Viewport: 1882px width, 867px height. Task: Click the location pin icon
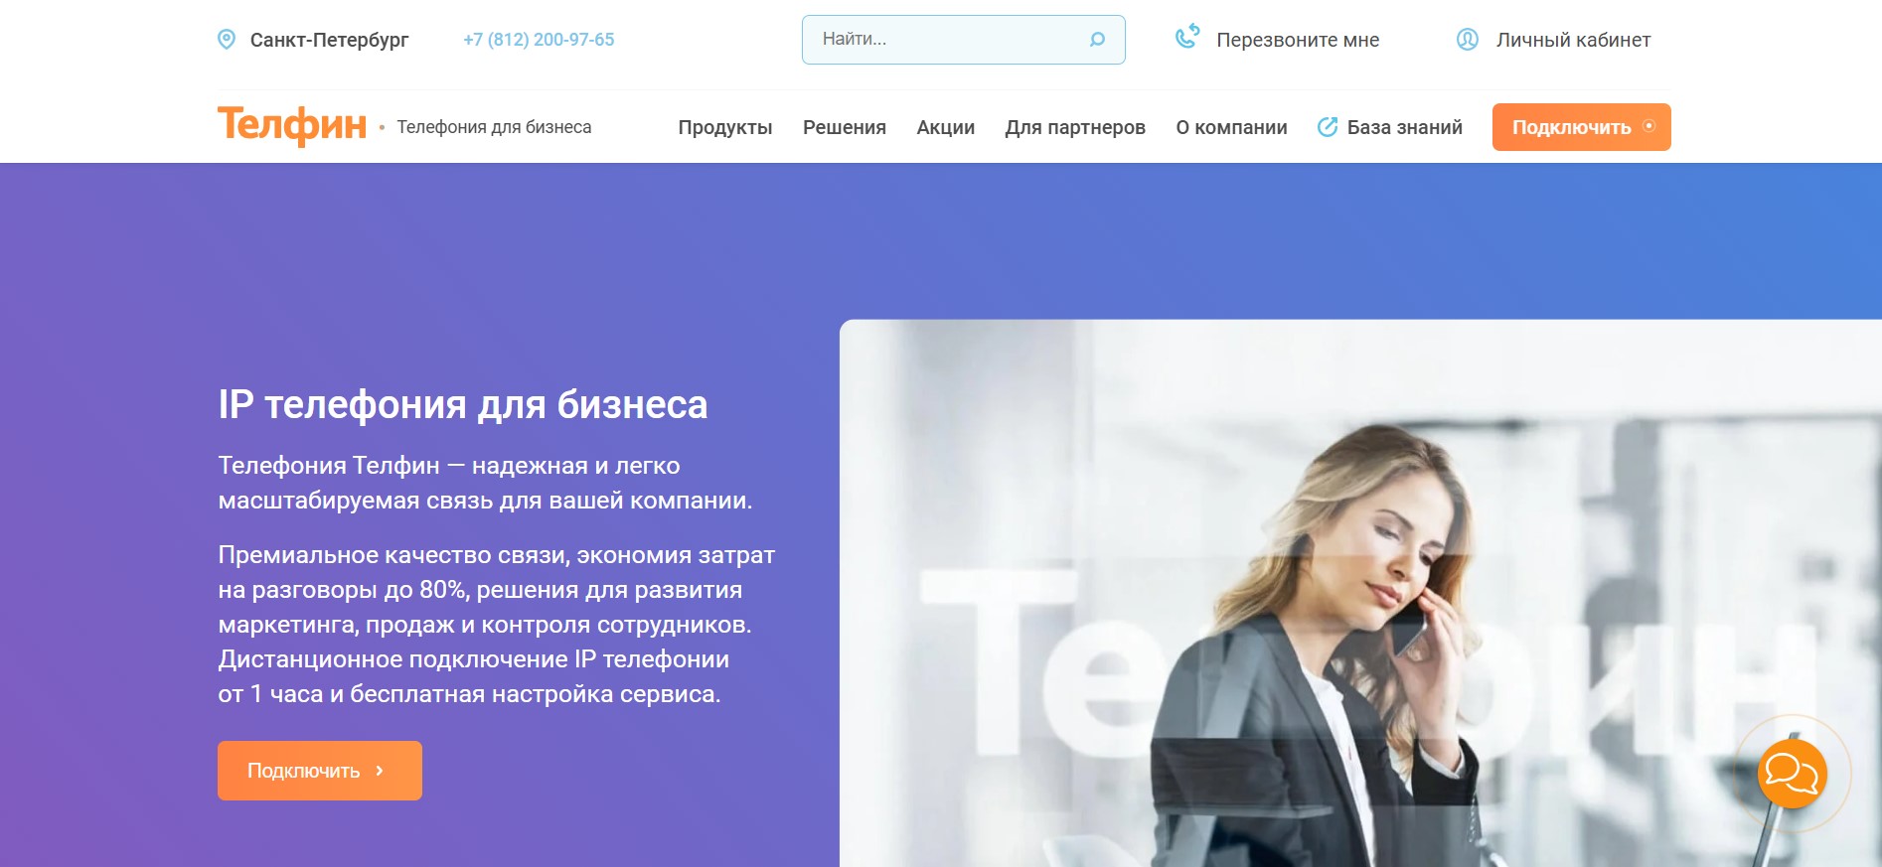[227, 40]
